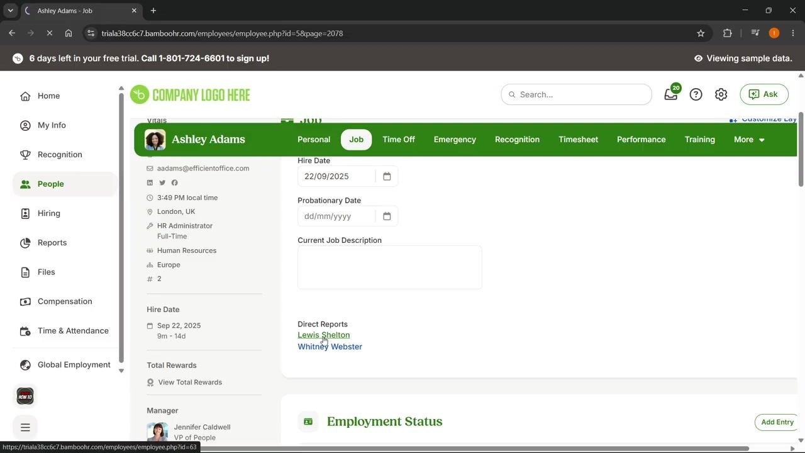The width and height of the screenshot is (805, 453).
Task: Go to My Info in sidebar
Action: 52,125
